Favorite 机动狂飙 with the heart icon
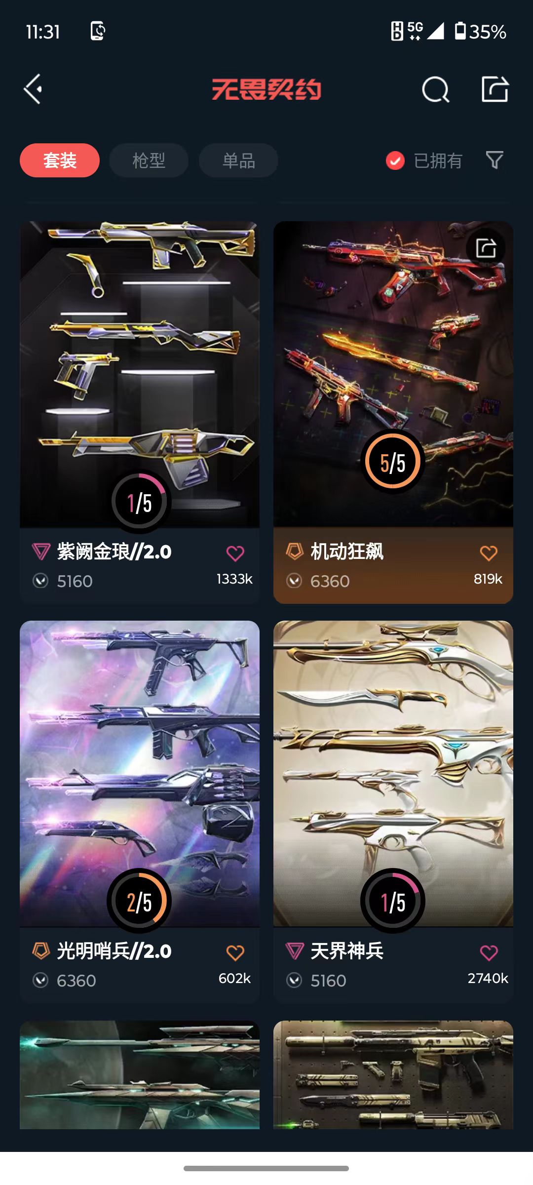The image size is (533, 1185). pos(489,553)
